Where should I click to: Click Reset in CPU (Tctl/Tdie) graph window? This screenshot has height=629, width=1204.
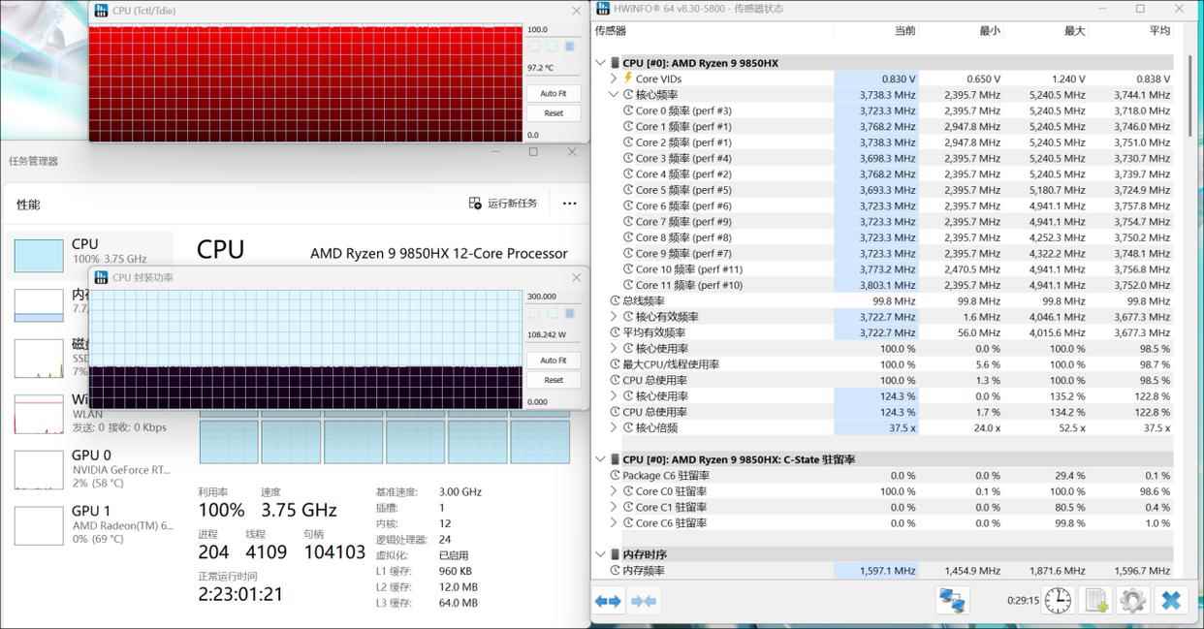pos(554,112)
